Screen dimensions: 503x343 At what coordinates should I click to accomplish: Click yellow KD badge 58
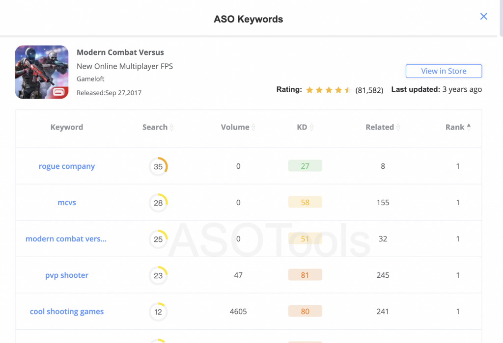point(305,202)
